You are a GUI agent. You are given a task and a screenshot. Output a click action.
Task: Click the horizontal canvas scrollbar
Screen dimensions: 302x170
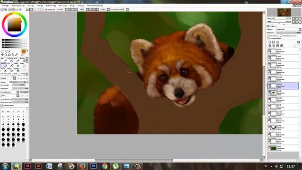pos(134,160)
